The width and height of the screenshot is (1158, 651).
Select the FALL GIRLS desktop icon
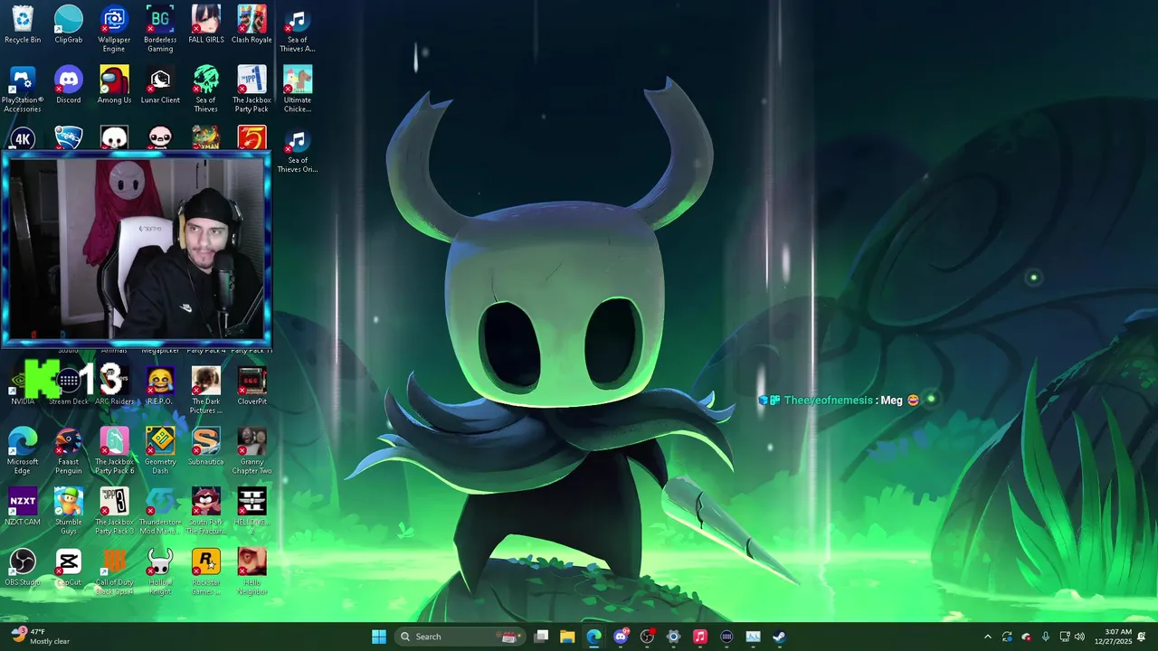pos(206,24)
